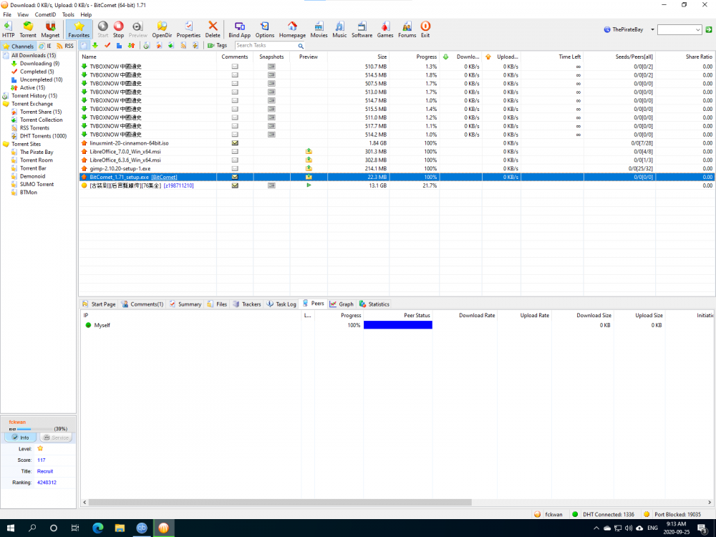The image size is (716, 537).
Task: Open the Software toolbar shortcut
Action: click(x=362, y=29)
